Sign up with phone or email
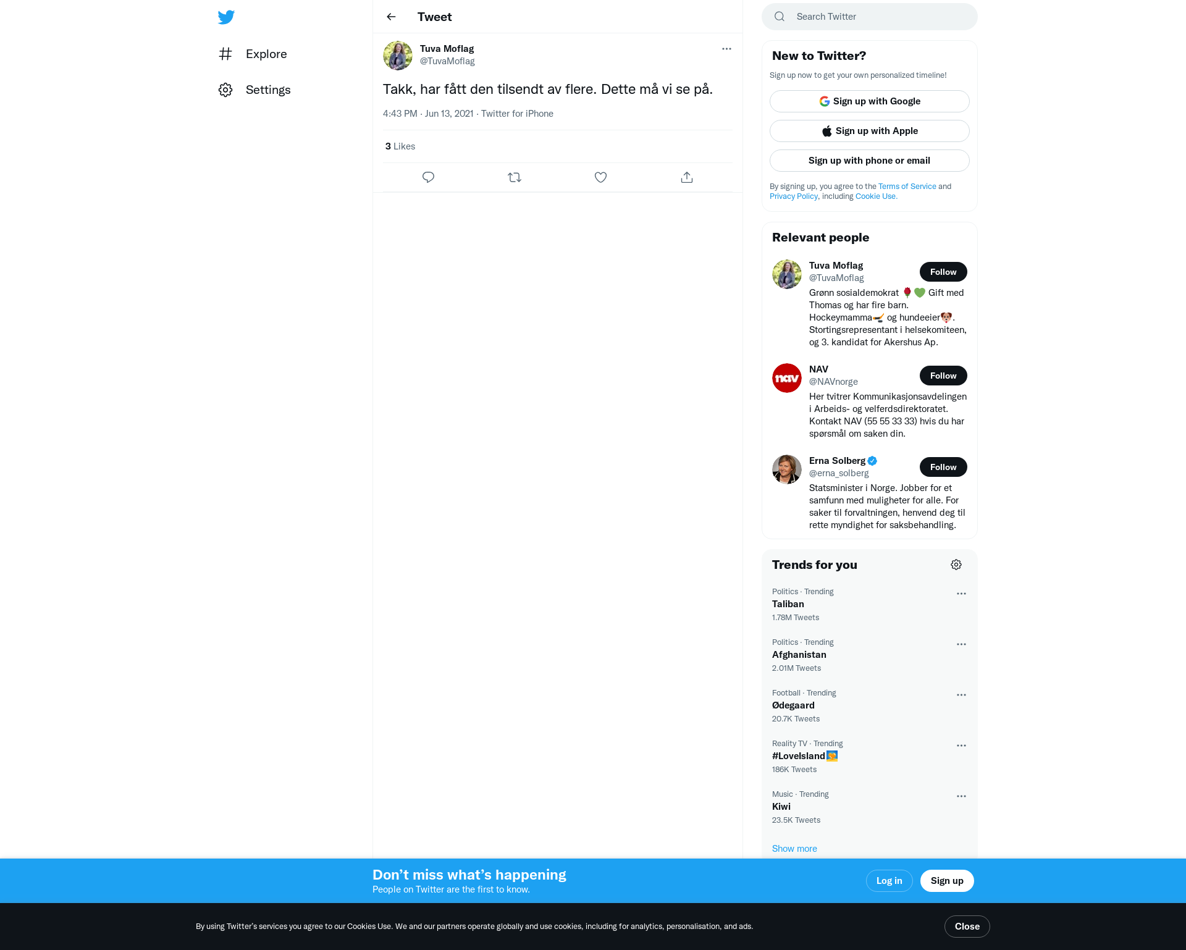1186x950 pixels. click(x=870, y=161)
